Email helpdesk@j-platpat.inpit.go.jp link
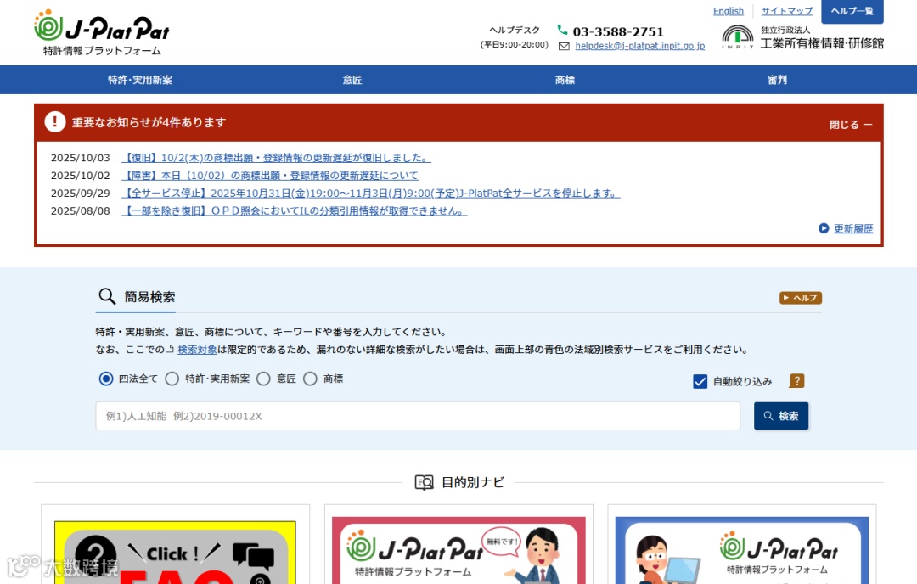The width and height of the screenshot is (917, 584). [640, 46]
